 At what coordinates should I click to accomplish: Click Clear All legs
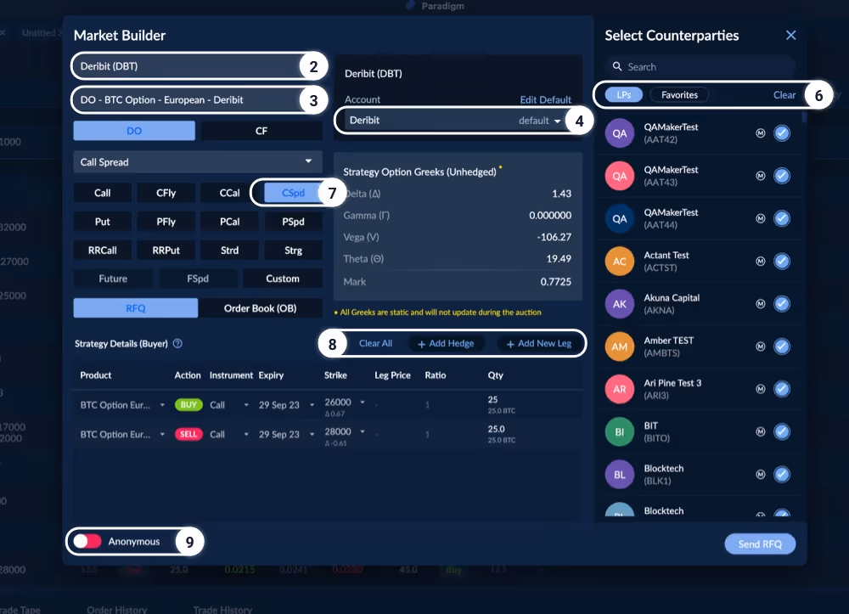pyautogui.click(x=376, y=343)
